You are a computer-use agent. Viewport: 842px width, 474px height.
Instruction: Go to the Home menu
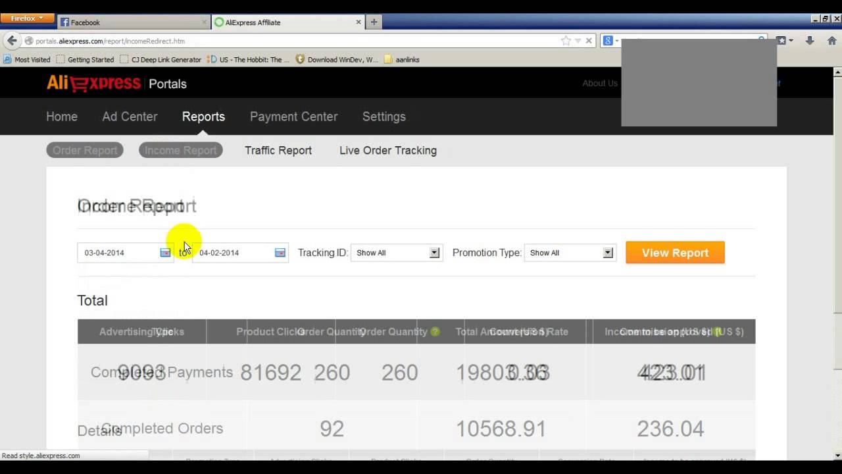pos(62,117)
